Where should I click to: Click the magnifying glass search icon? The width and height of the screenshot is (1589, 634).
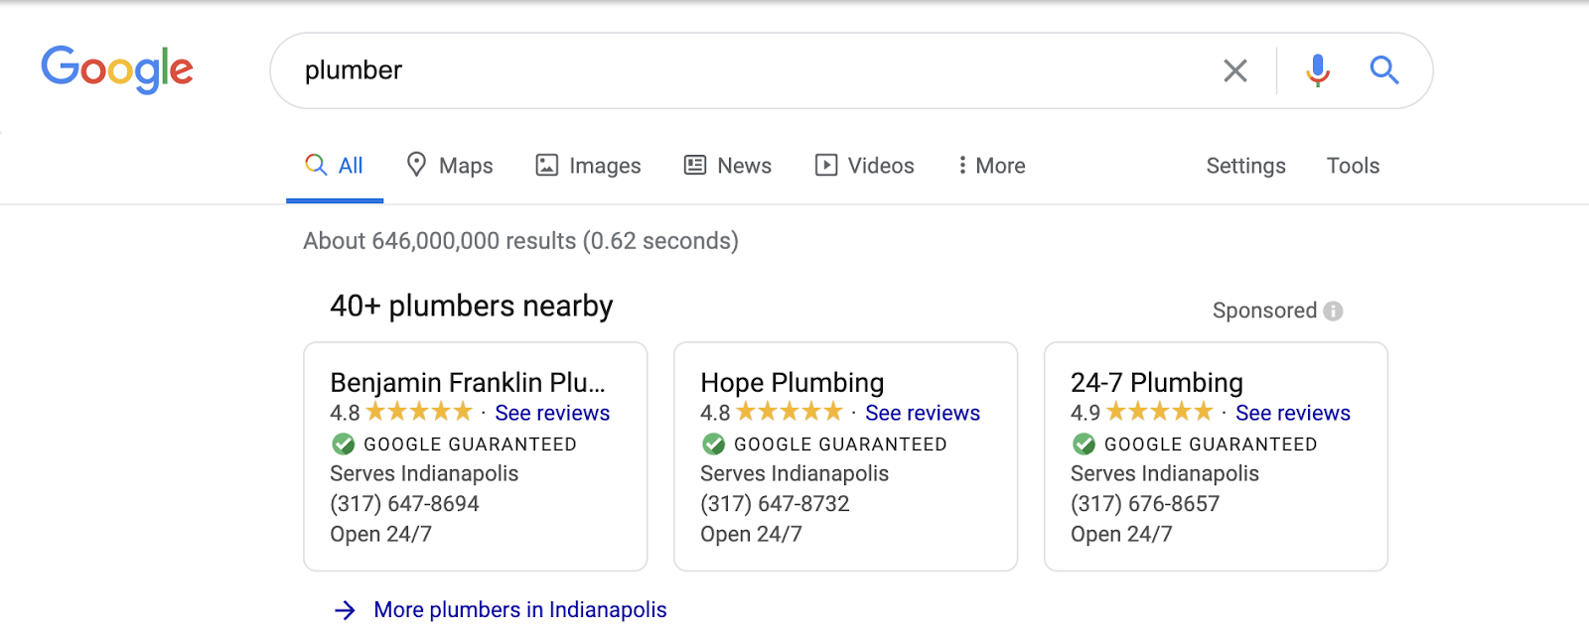point(1384,70)
